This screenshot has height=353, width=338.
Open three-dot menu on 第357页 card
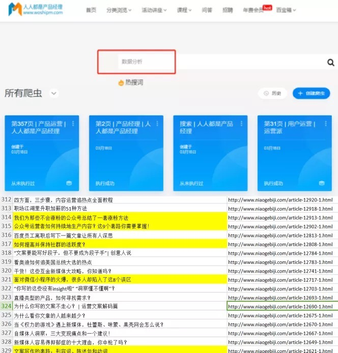pos(73,124)
